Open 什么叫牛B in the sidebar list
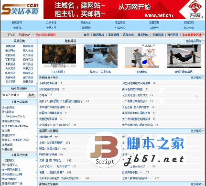The width and height of the screenshot is (206, 186). pyautogui.click(x=8, y=112)
